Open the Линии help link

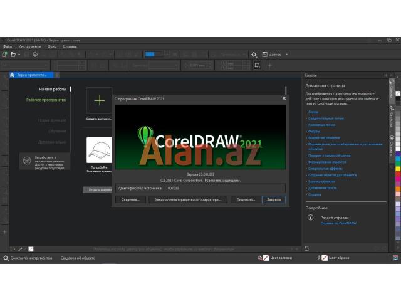[313, 112]
